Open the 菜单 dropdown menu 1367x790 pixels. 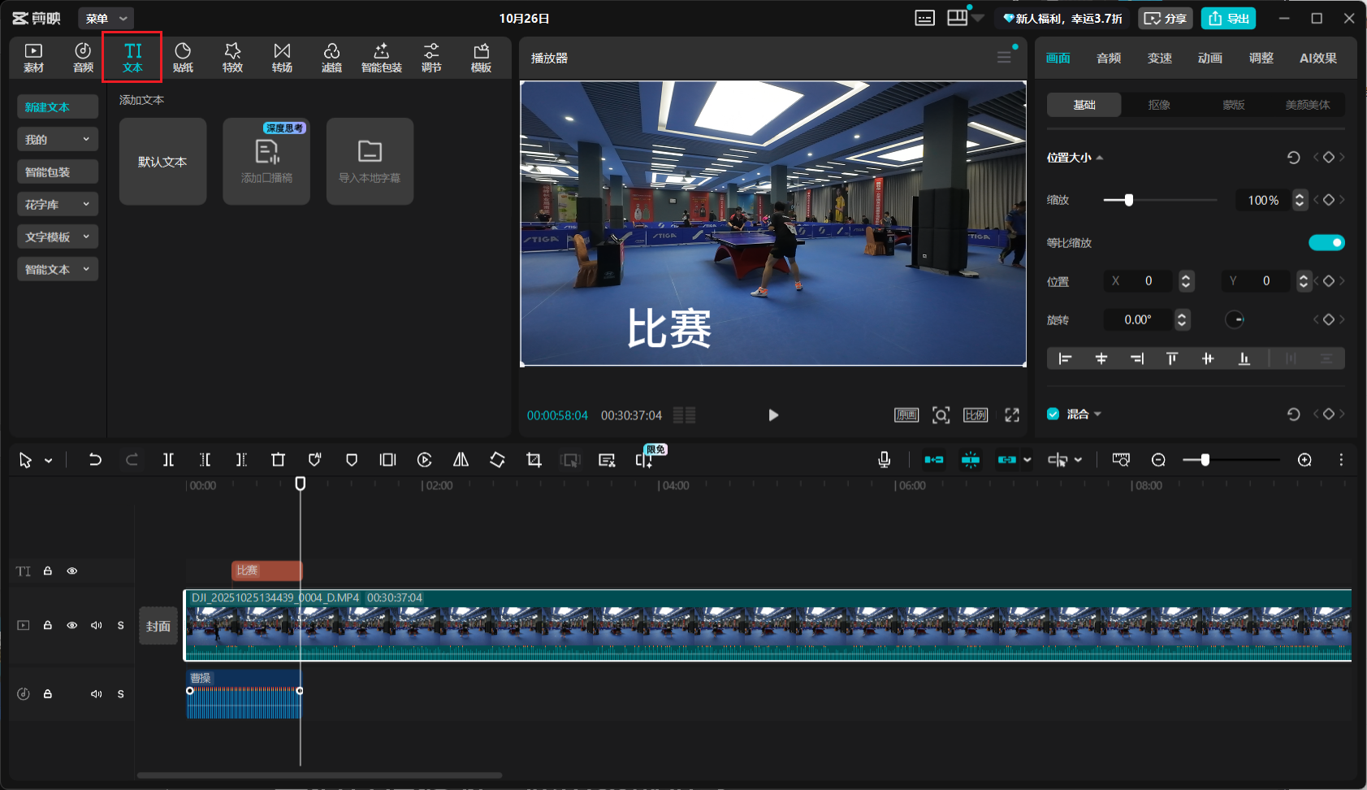[106, 18]
